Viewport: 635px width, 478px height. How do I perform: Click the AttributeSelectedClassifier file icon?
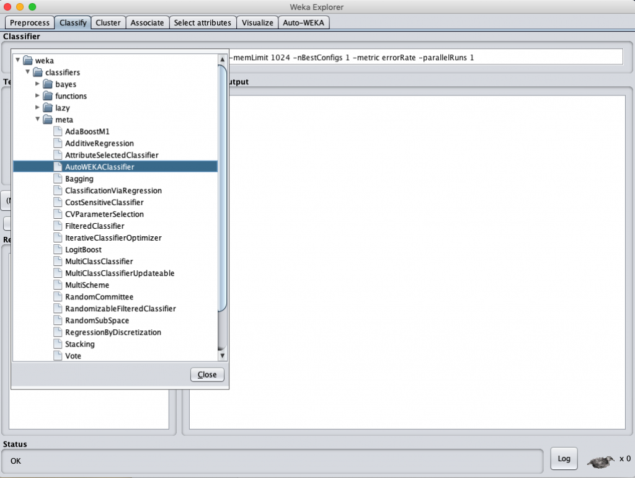[58, 154]
